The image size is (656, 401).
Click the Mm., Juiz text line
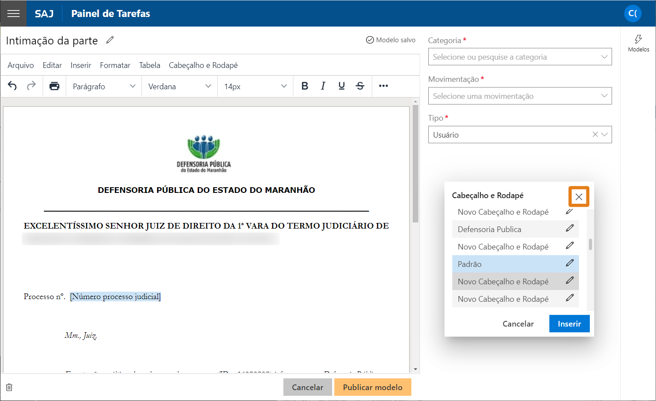click(x=81, y=335)
